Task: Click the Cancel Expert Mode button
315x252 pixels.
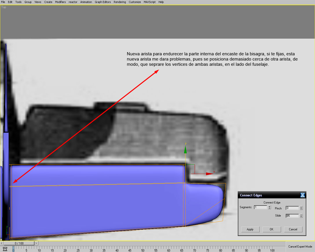Action: pyautogui.click(x=300, y=246)
